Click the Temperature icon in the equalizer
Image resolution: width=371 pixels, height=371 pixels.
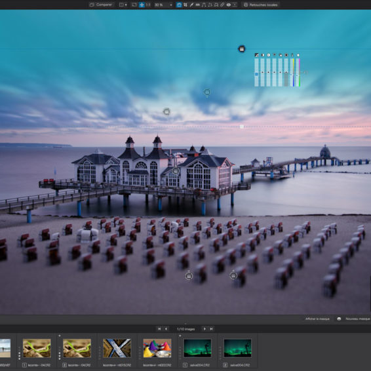[292, 55]
